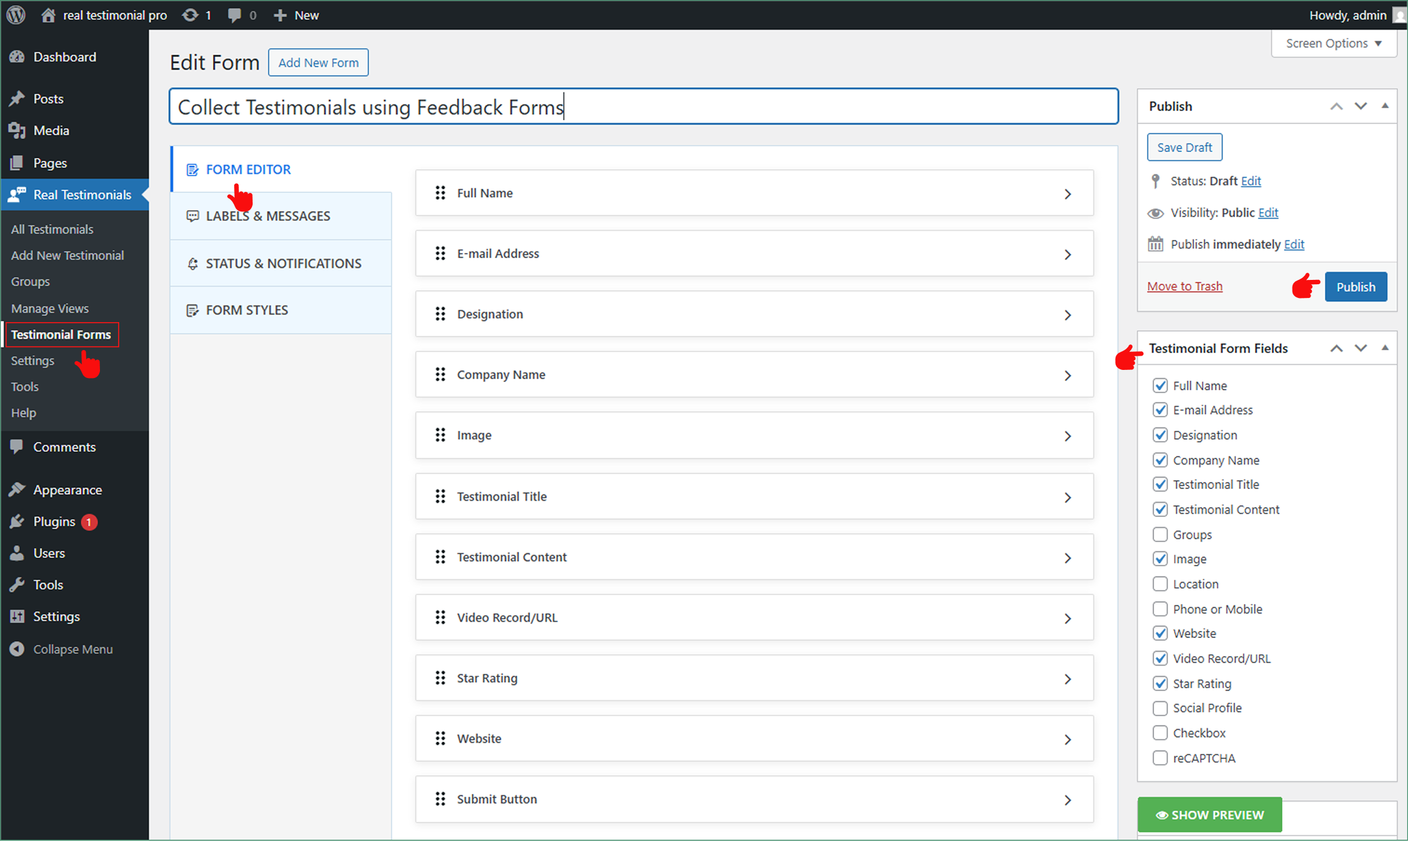Viewport: 1408px width, 841px height.
Task: Collapse Testimonial Form Fields panel triangle
Action: click(x=1385, y=348)
